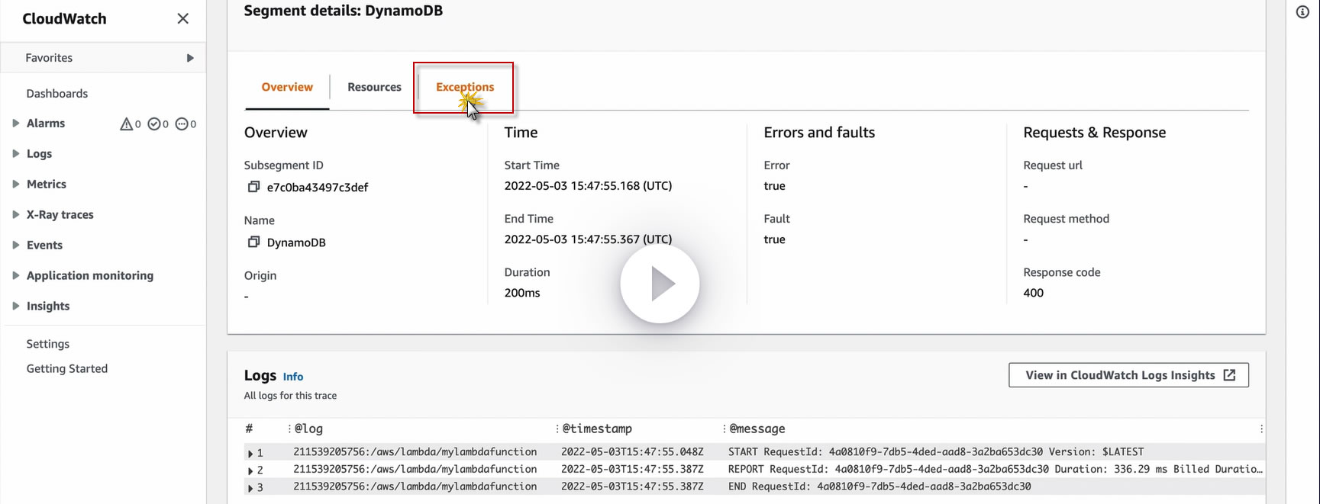Expand the Favorites menu arrow
This screenshot has width=1320, height=504.
pyautogui.click(x=190, y=58)
